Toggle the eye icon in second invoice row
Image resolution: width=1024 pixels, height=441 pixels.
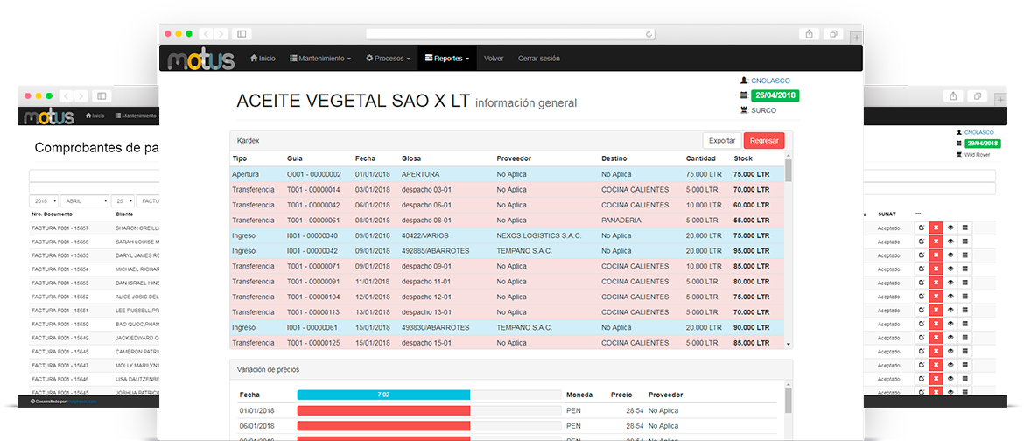(950, 241)
